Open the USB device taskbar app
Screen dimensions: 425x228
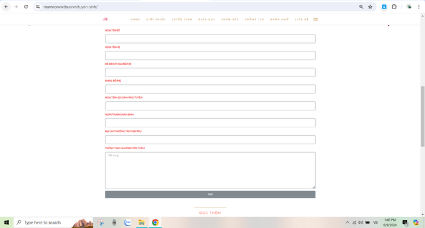coord(114,223)
